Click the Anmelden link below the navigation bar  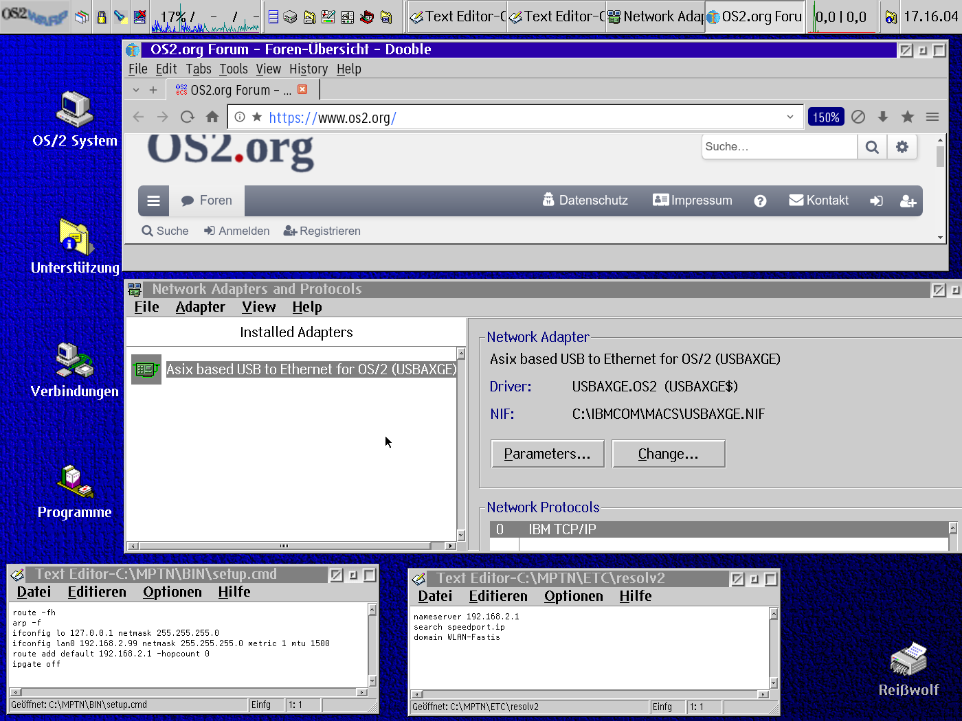[237, 231]
